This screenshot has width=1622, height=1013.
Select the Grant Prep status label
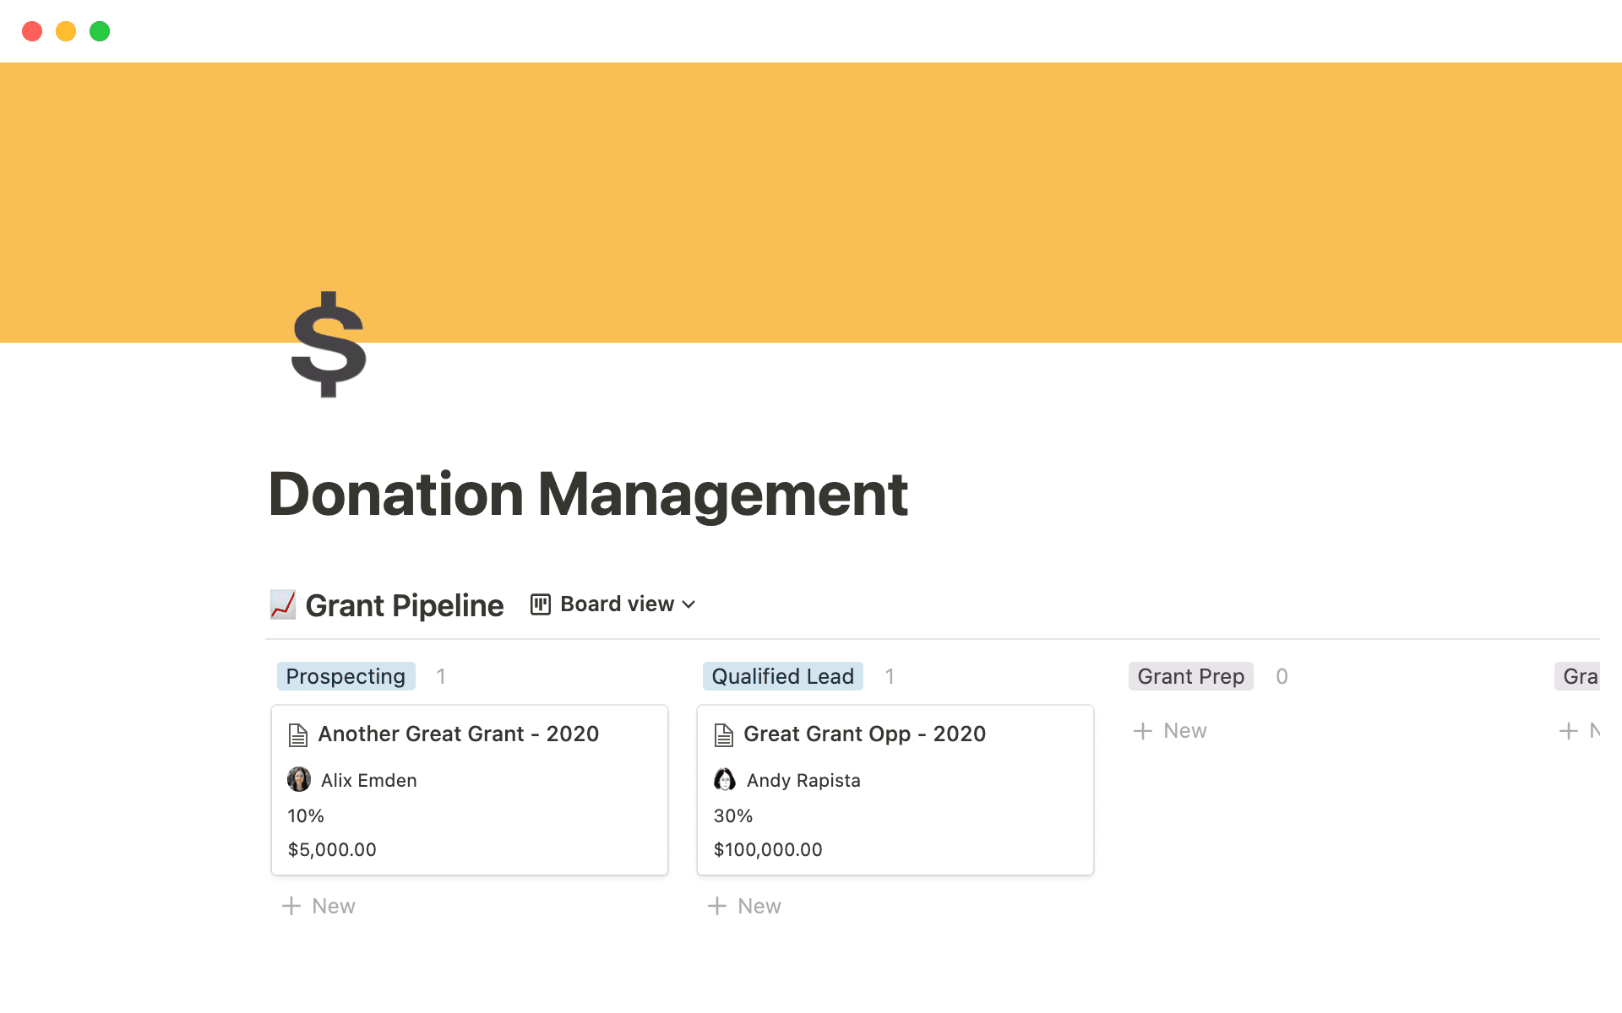[x=1190, y=675]
